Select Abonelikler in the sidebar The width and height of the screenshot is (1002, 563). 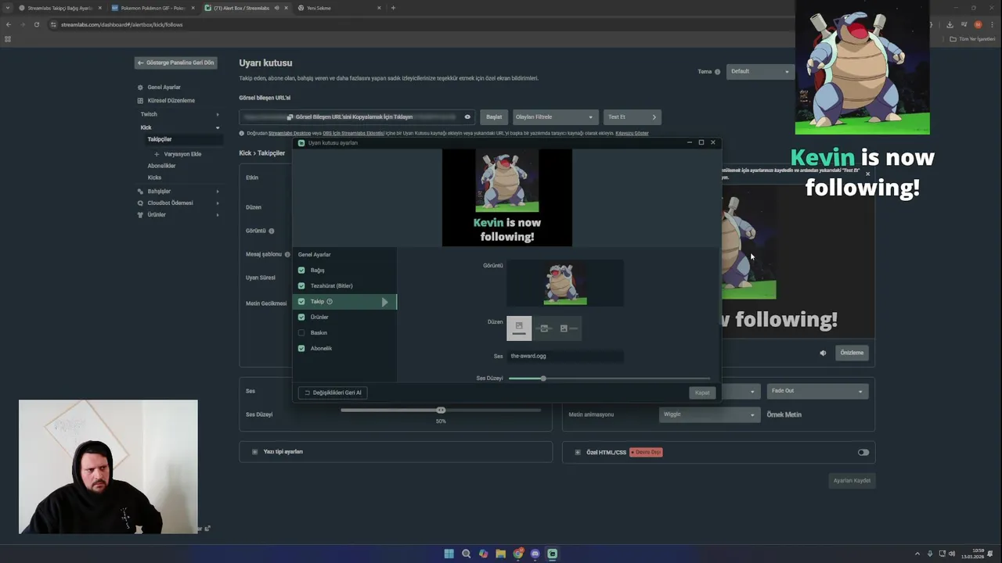pos(161,166)
